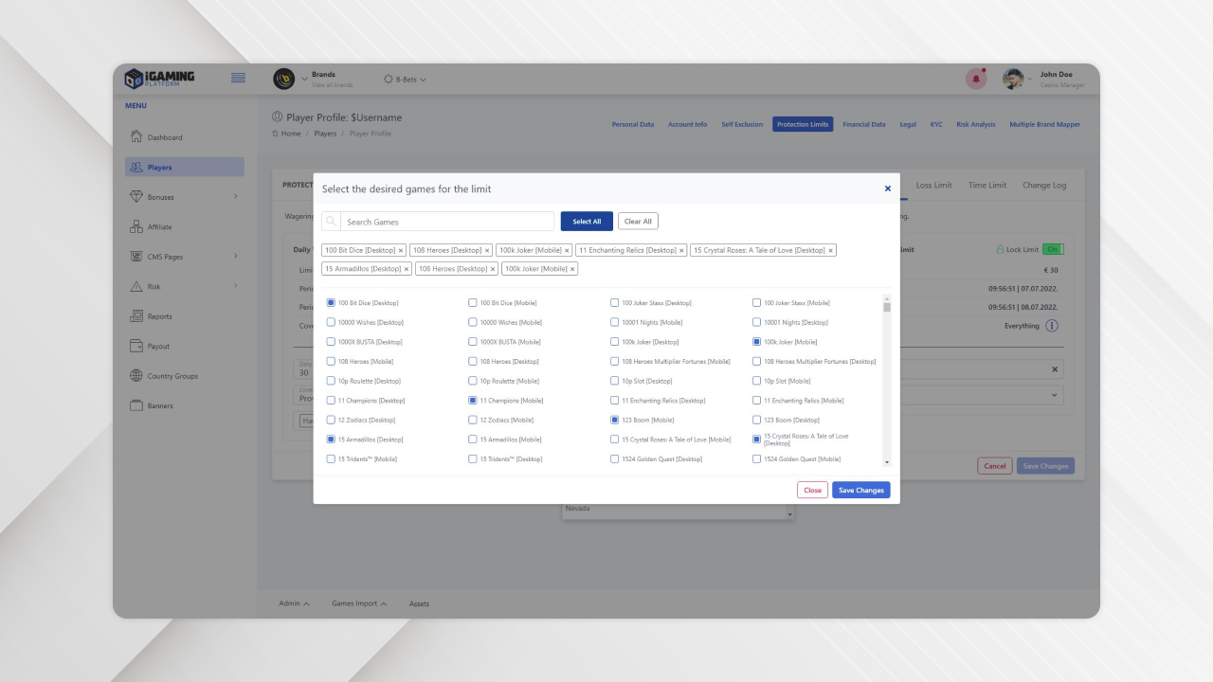Check 1524 Golden Quest [Mobile] checkbox
1213x682 pixels.
point(757,458)
